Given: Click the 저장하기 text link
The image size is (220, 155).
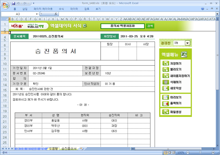Looking at the screenshot, I should click(x=176, y=63).
